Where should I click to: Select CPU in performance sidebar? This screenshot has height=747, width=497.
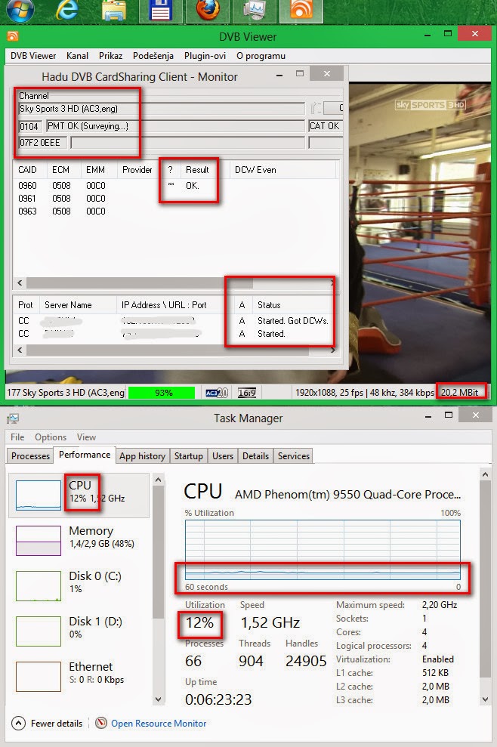79,495
